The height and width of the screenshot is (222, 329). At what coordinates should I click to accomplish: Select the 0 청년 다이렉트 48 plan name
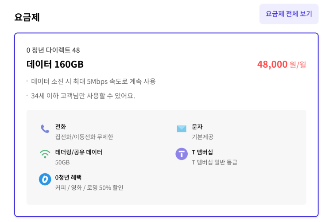pos(53,50)
